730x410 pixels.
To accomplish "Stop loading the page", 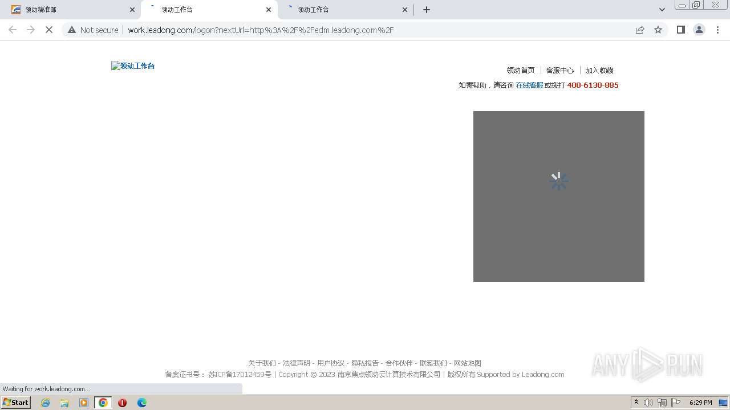I will 49,30.
